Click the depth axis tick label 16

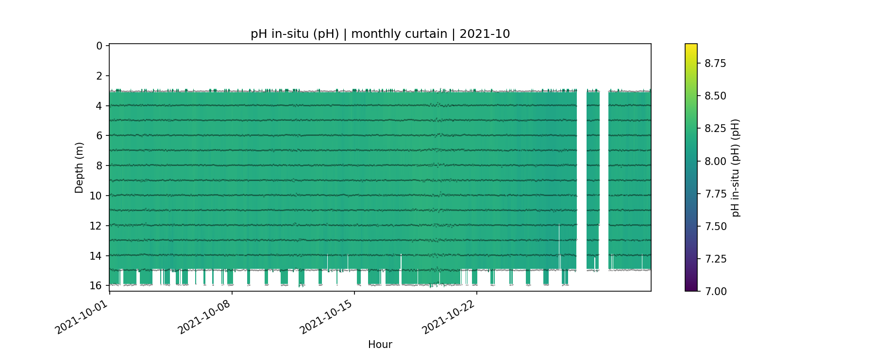coord(96,285)
